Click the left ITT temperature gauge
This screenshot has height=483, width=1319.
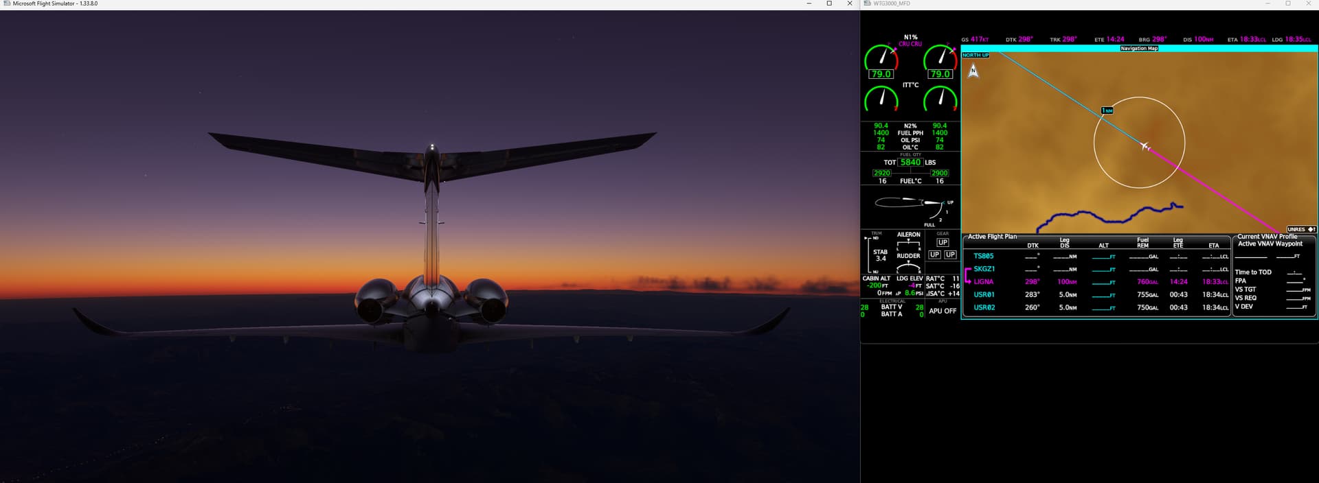click(881, 99)
